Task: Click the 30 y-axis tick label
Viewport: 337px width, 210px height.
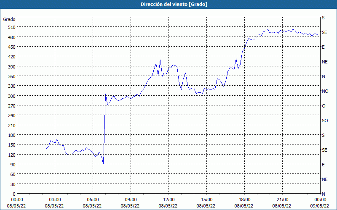Action: tap(13, 184)
